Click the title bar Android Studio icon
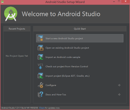The image size is (130, 110). (2, 2)
